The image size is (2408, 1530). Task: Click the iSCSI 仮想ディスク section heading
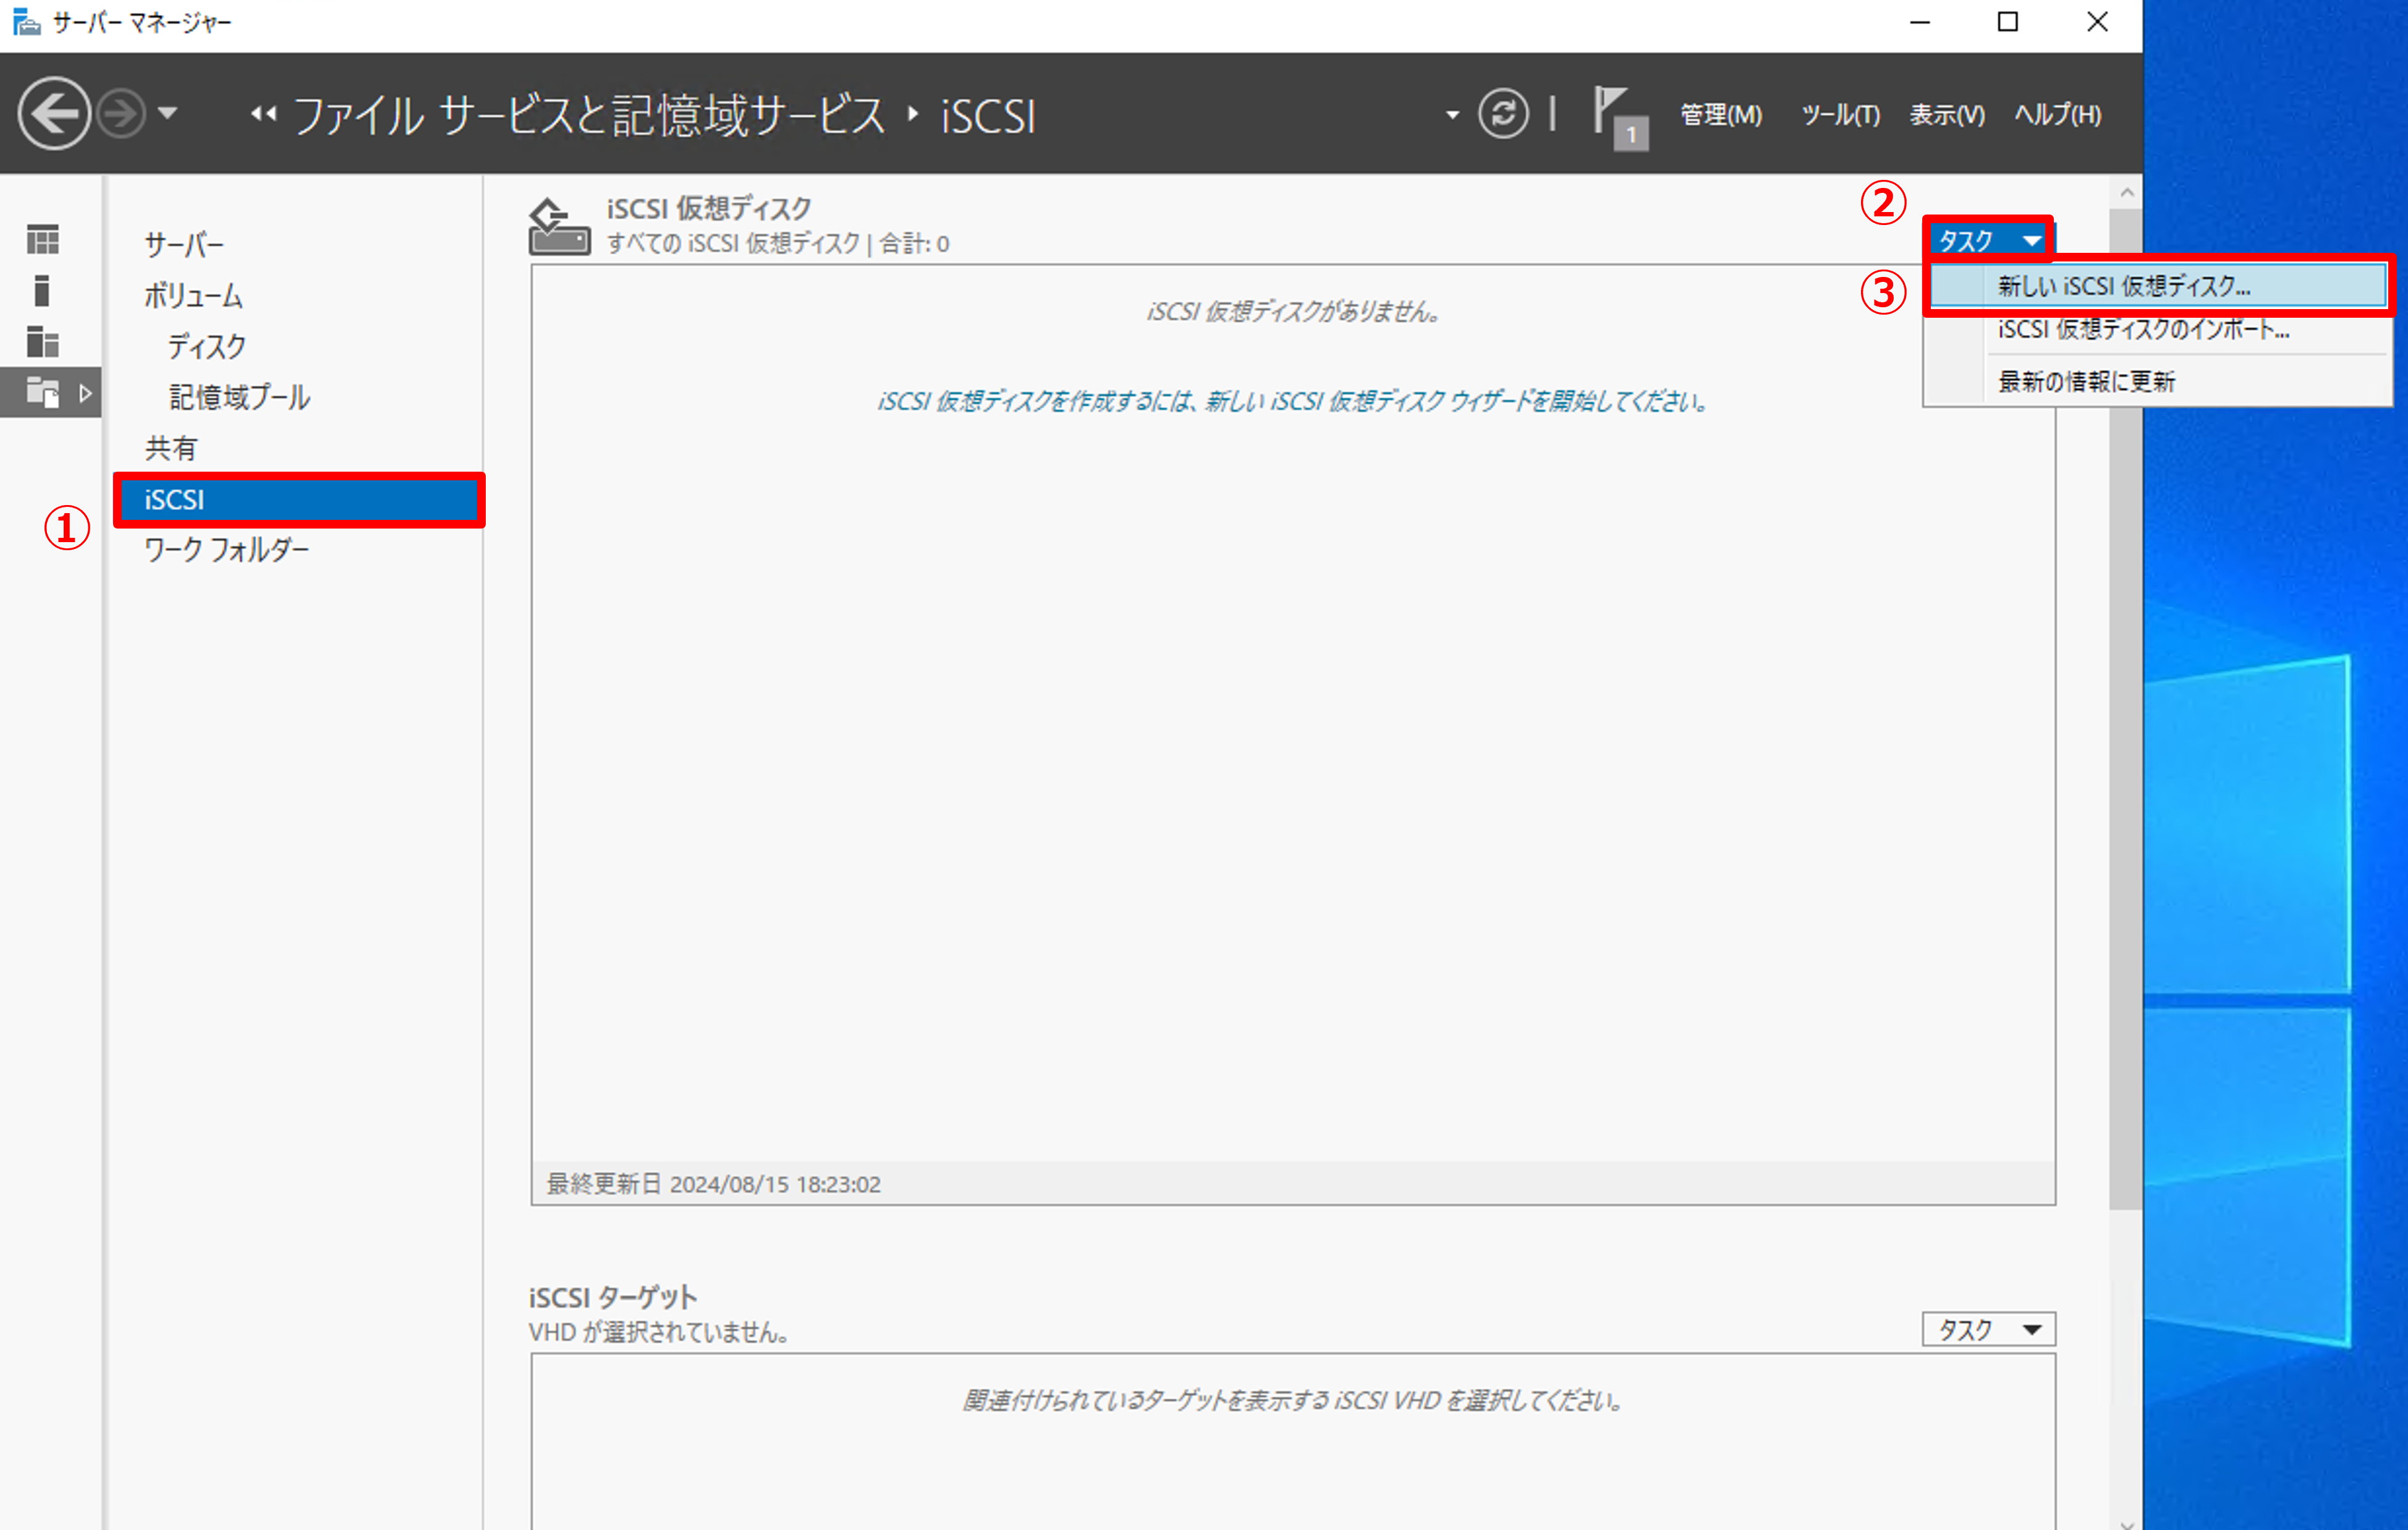click(x=708, y=209)
